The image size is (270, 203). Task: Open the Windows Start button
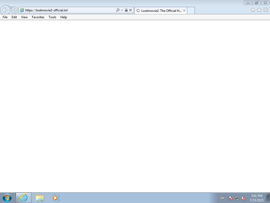tap(7, 198)
